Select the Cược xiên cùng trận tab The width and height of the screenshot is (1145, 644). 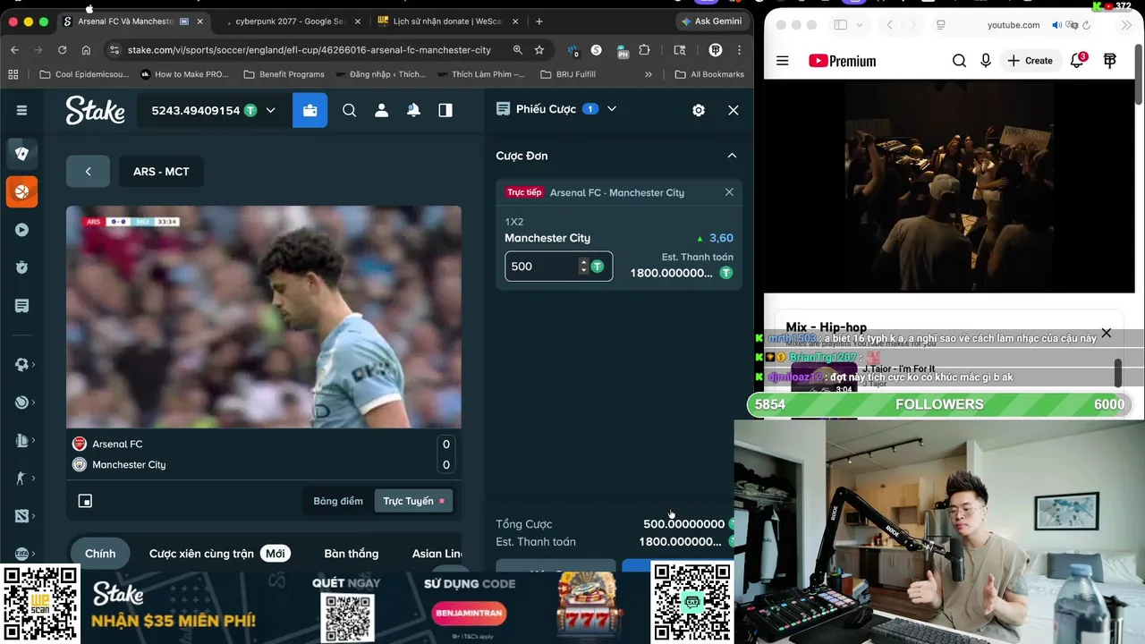click(219, 554)
